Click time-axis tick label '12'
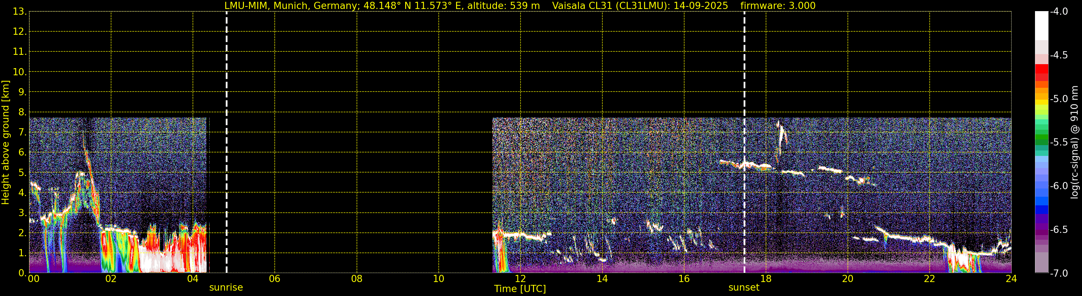1082x296 pixels. [x=520, y=279]
